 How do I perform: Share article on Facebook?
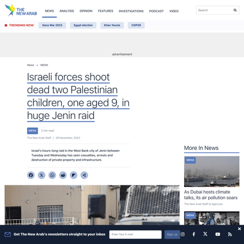pyautogui.click(x=31, y=175)
